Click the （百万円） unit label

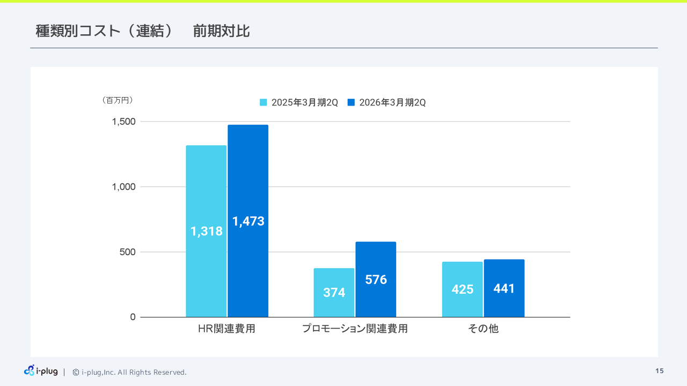click(117, 100)
